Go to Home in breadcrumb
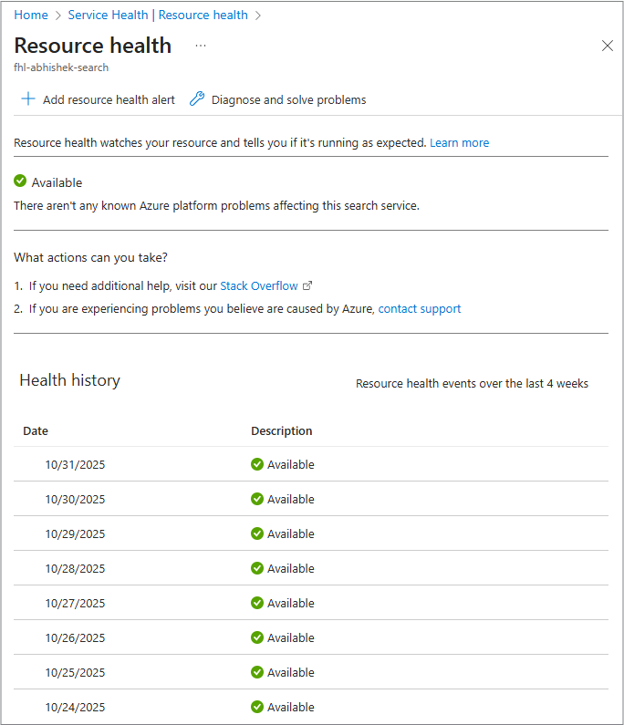The width and height of the screenshot is (624, 725). pyautogui.click(x=31, y=15)
